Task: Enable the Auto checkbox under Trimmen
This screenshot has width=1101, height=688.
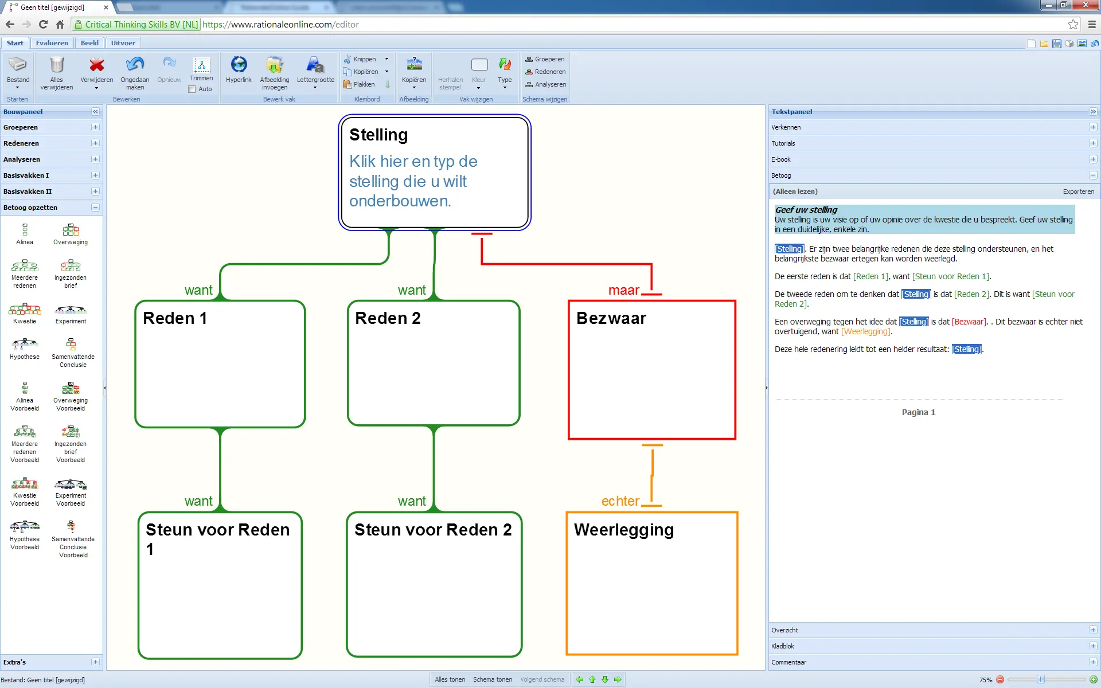Action: 192,89
